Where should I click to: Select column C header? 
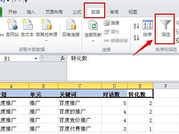click(80, 86)
